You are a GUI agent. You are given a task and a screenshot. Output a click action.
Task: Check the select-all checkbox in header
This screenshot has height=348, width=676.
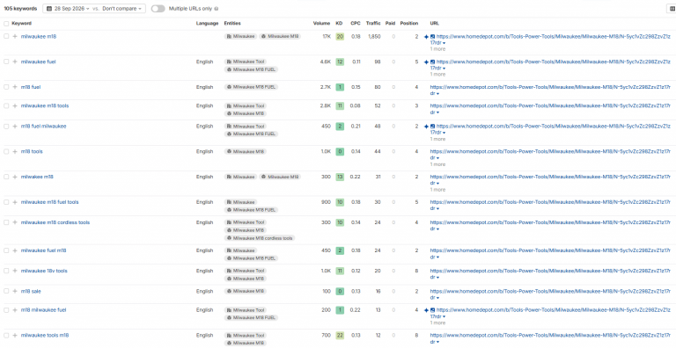tap(6, 23)
